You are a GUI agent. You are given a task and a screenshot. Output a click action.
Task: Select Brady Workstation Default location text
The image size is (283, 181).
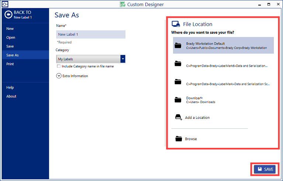click(x=206, y=43)
